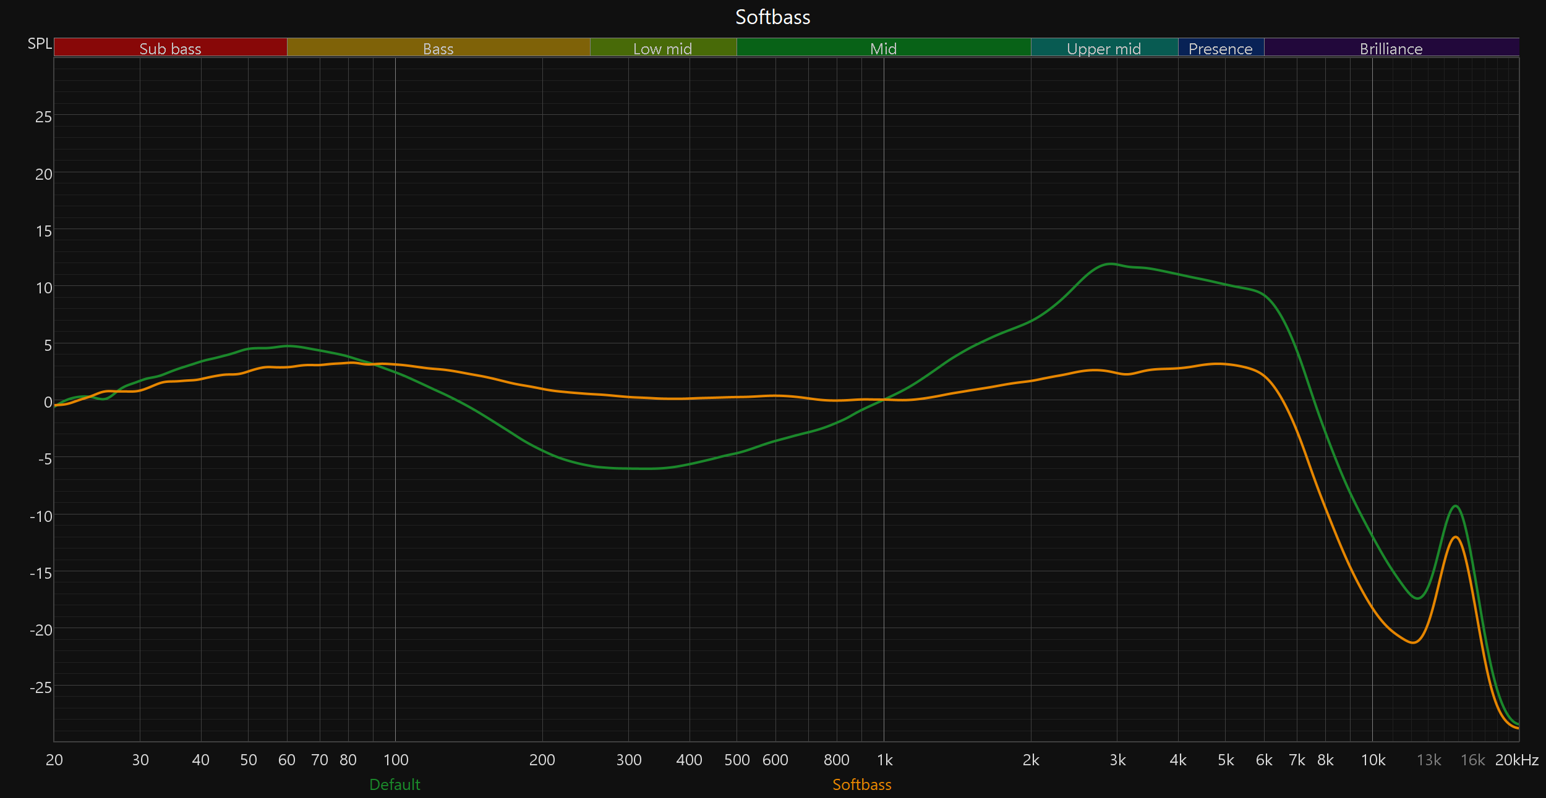
Task: Click the 10k frequency axis label
Action: click(1373, 760)
